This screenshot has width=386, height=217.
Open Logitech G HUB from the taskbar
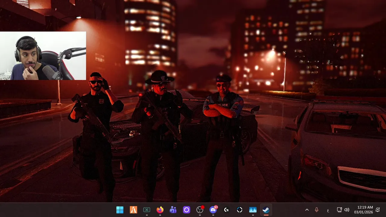click(x=226, y=210)
